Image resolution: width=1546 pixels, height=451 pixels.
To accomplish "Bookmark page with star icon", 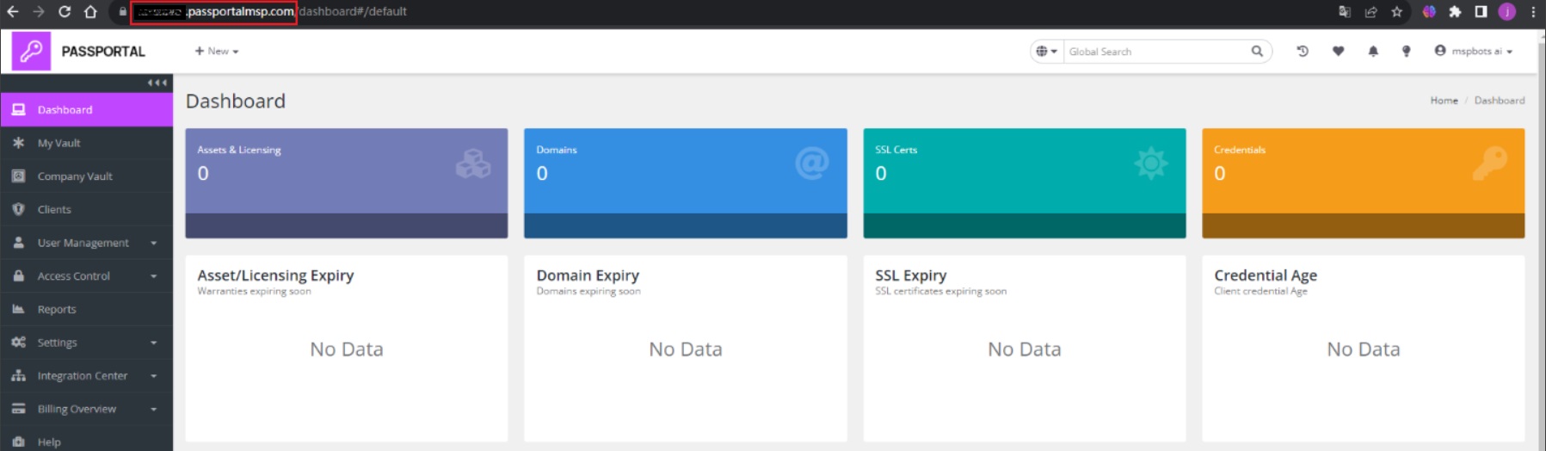I will 1396,11.
